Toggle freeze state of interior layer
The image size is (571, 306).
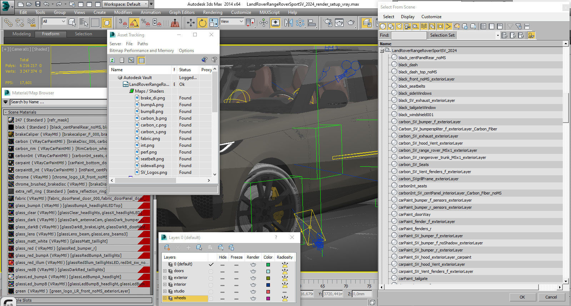(236, 285)
